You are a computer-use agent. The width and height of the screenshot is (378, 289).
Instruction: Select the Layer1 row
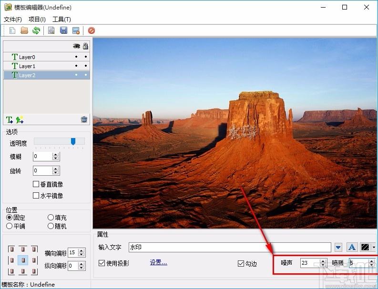(47, 66)
